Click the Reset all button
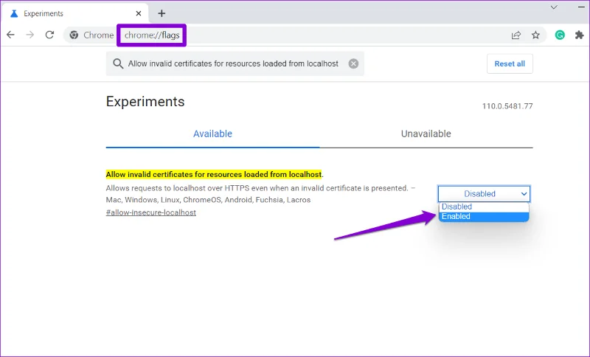 [x=510, y=63]
